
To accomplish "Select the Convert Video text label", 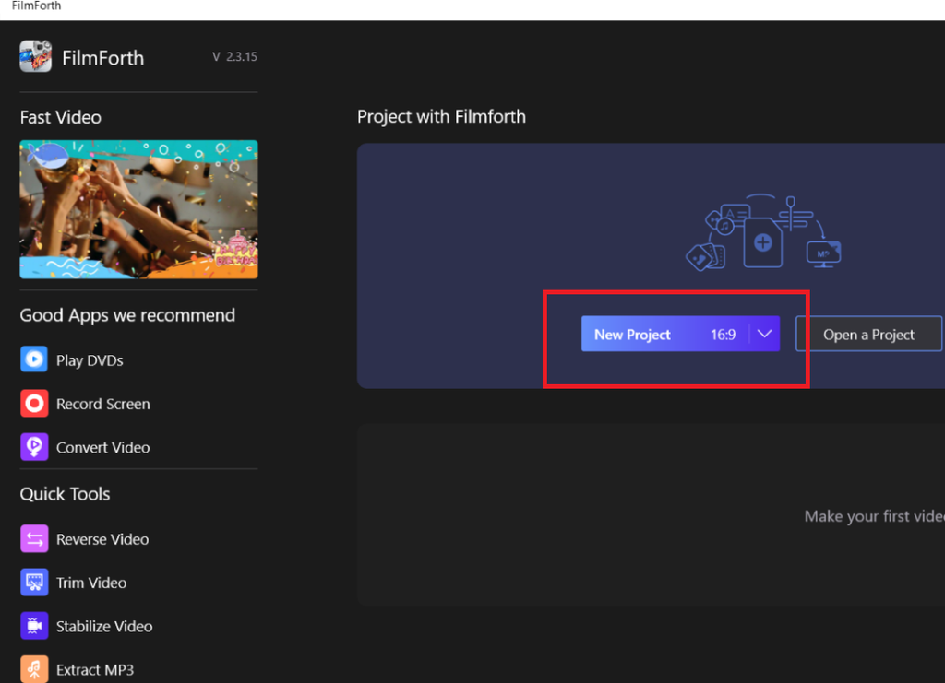I will [x=102, y=447].
